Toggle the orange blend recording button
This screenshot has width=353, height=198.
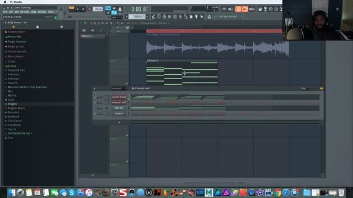tap(245, 9)
